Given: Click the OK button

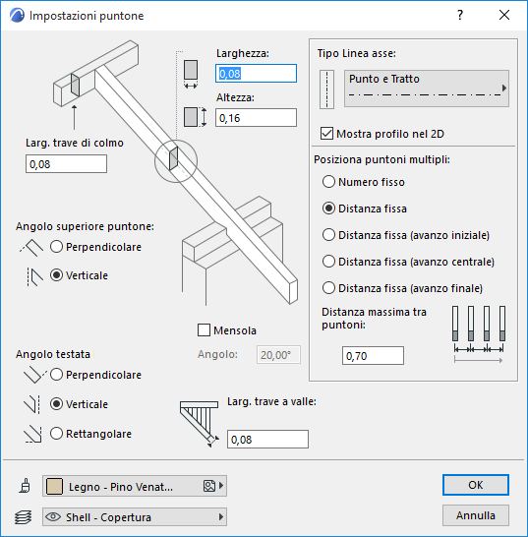Looking at the screenshot, I should pyautogui.click(x=475, y=485).
